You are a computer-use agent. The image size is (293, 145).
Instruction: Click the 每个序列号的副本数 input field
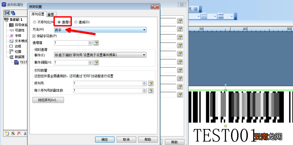click(x=108, y=91)
